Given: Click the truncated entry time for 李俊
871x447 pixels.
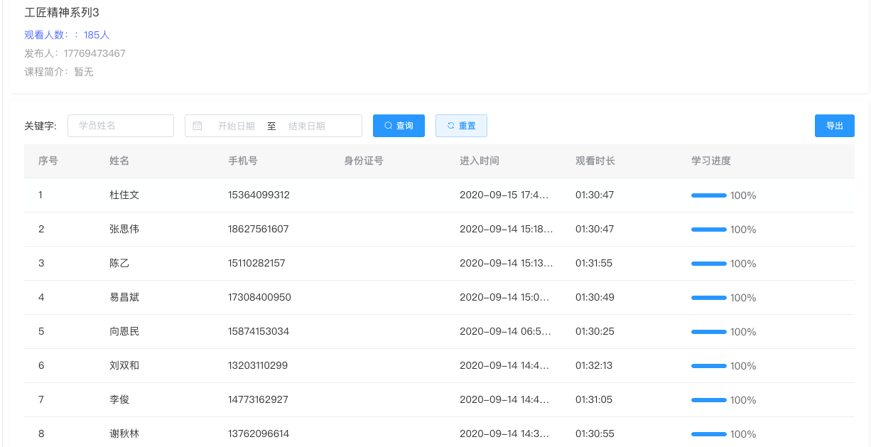Looking at the screenshot, I should coord(505,399).
